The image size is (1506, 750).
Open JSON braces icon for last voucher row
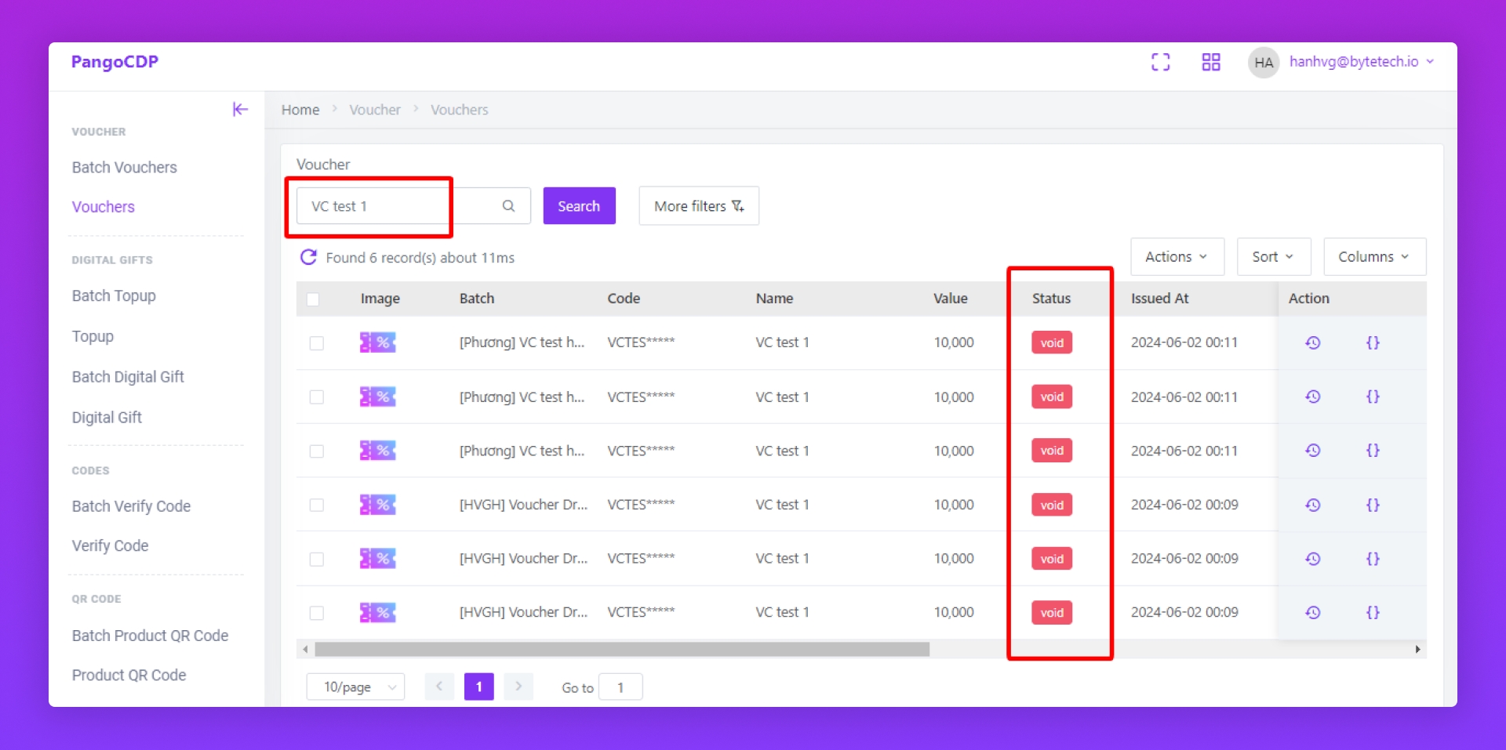click(1372, 613)
